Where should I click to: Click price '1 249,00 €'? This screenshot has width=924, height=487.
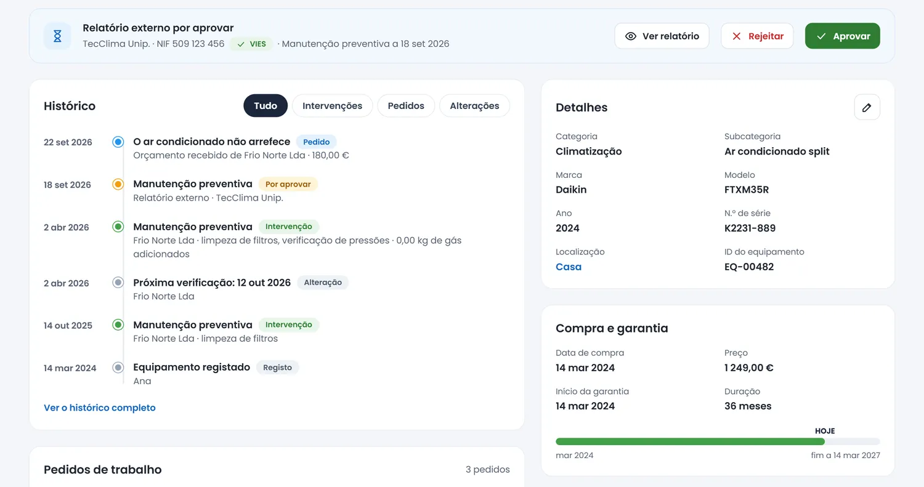pos(749,368)
